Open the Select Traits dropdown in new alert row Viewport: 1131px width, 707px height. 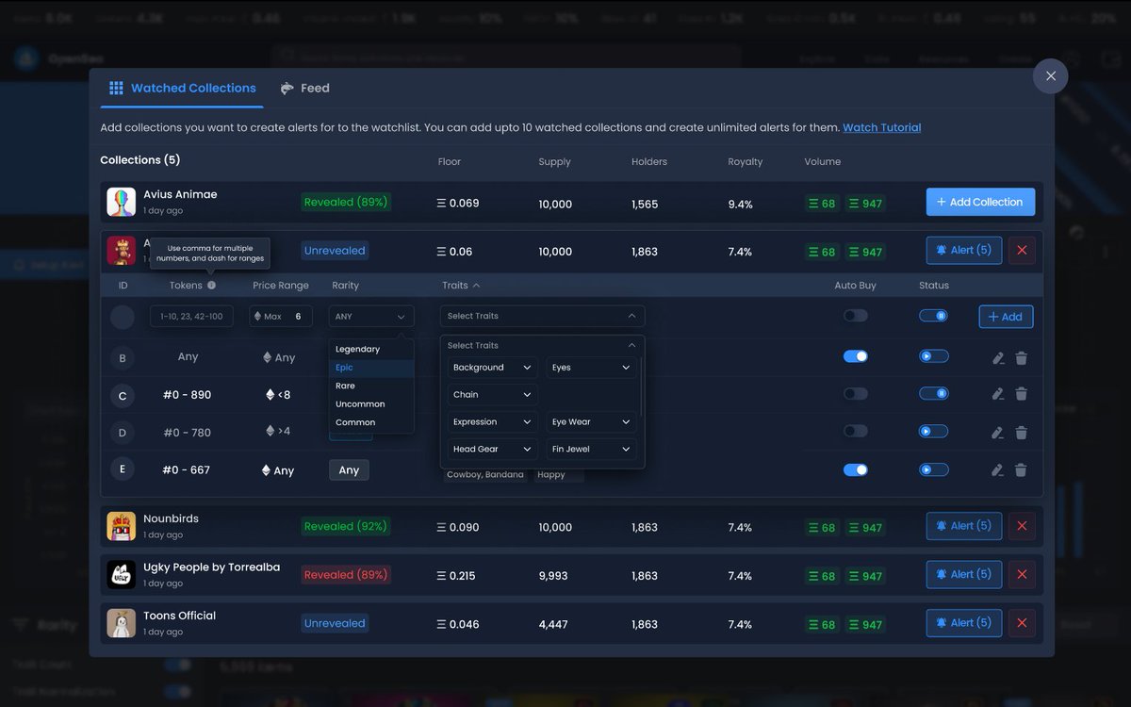543,316
